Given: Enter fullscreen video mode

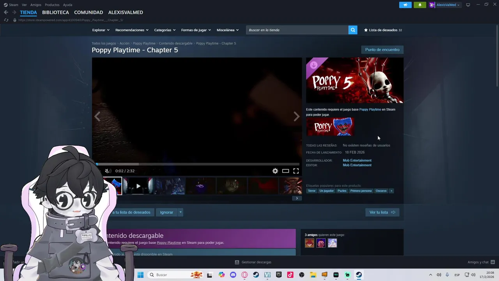Looking at the screenshot, I should [x=296, y=171].
